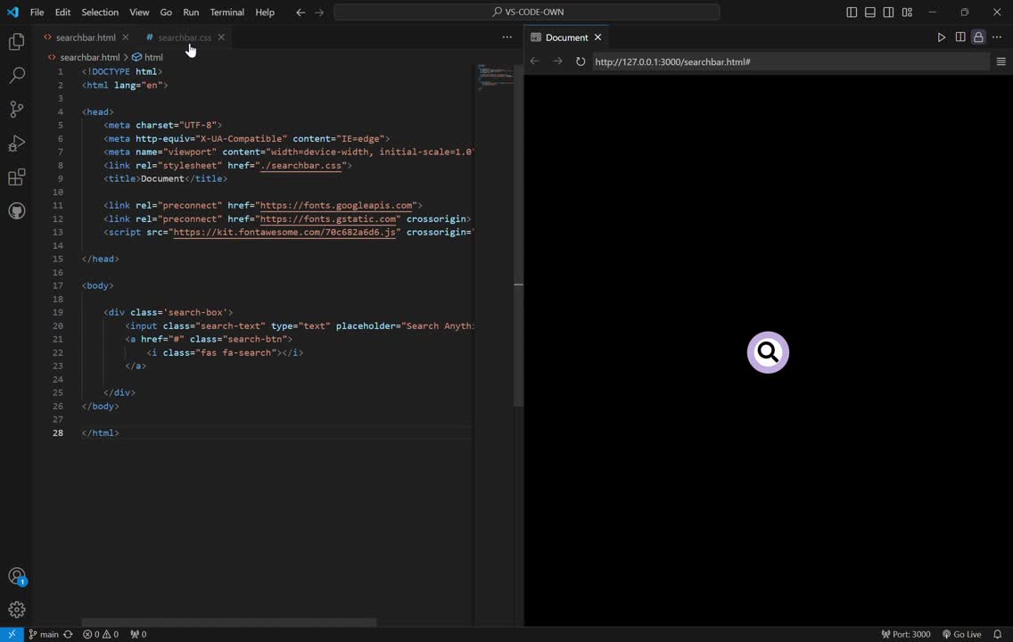This screenshot has height=642, width=1013.
Task: Switch to the searchbar.css tab
Action: click(184, 37)
